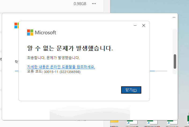
Task: Minimize the background installer window
Action: point(174,17)
